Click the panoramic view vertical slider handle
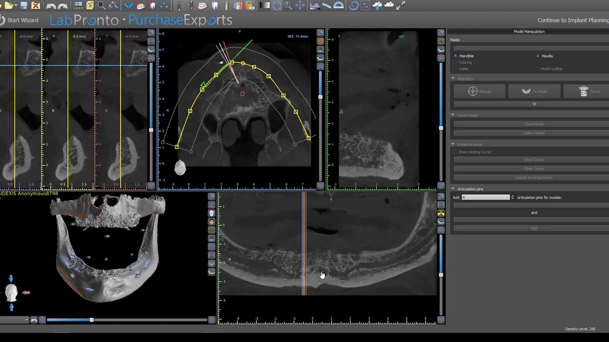The height and width of the screenshot is (342, 609). 441,275
